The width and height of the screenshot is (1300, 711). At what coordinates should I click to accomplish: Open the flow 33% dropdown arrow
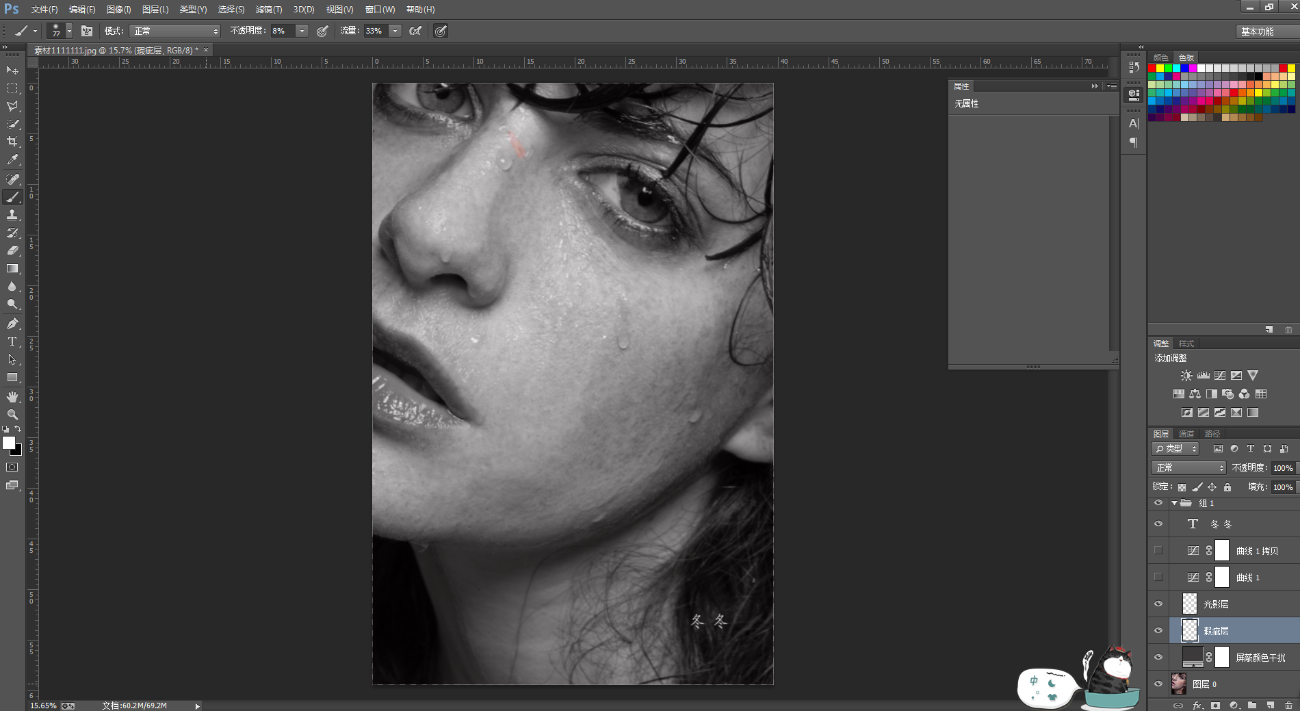tap(395, 31)
